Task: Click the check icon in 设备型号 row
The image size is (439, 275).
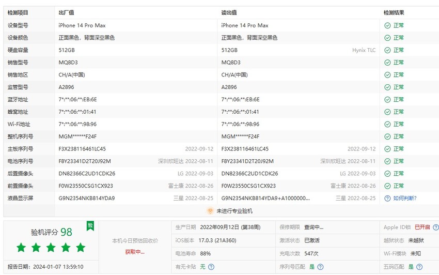Action: (387, 25)
